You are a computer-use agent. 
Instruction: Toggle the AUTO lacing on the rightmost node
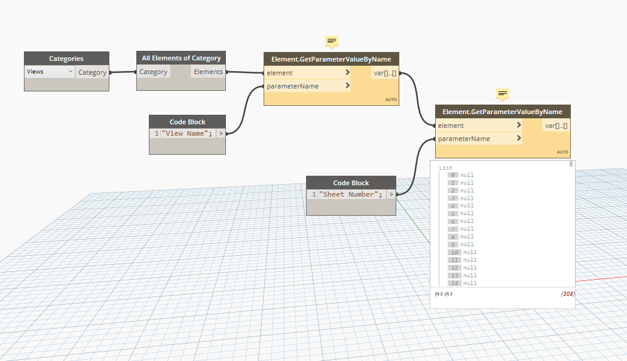(562, 152)
